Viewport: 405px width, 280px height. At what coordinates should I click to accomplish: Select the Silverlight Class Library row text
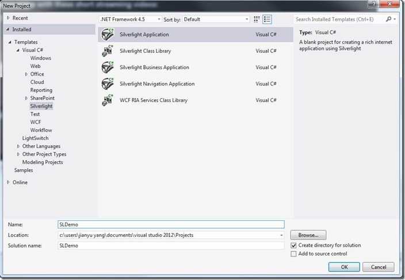[145, 51]
